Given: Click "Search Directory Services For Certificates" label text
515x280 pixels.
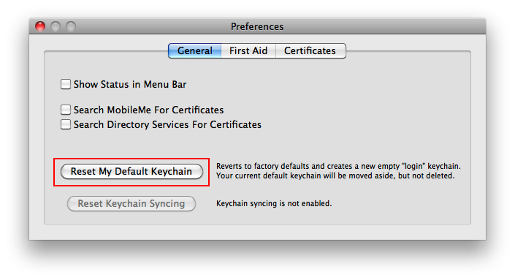Looking at the screenshot, I should (167, 124).
